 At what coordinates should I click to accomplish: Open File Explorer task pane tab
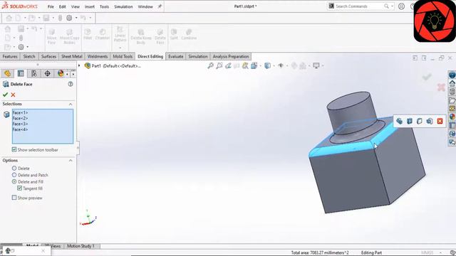(452, 100)
